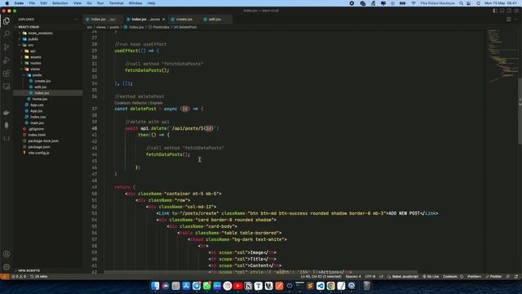Click the remote window indicator in status bar
Image resolution: width=522 pixels, height=294 pixels.
[5, 277]
